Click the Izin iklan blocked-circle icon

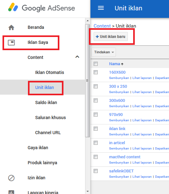pyautogui.click(x=11, y=178)
